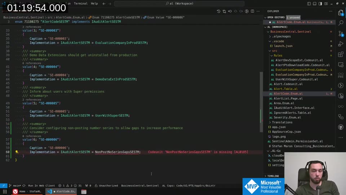The image size is (346, 195).
Task: Click AL Cops status bar entry
Action: pos(188,186)
